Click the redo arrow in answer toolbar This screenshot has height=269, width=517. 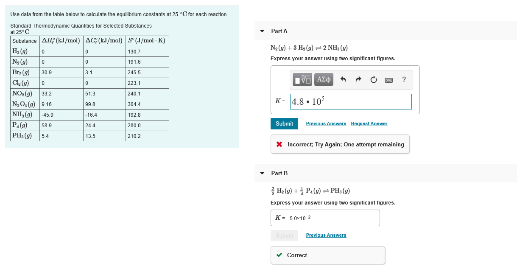tap(357, 79)
